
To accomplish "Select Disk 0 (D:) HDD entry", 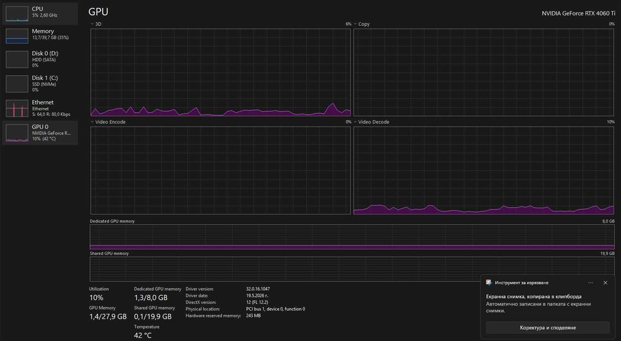I will (40, 60).
